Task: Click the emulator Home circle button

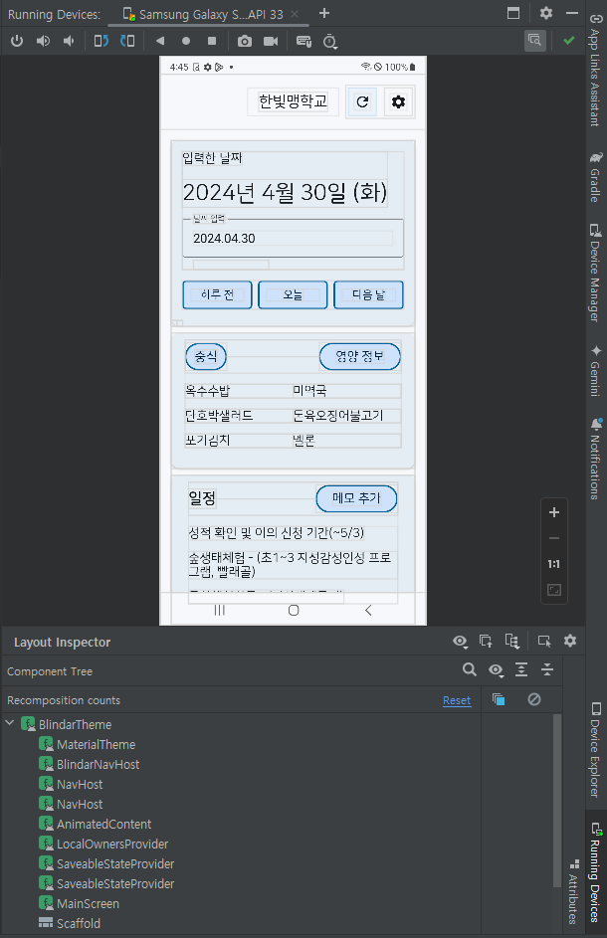Action: pos(186,41)
